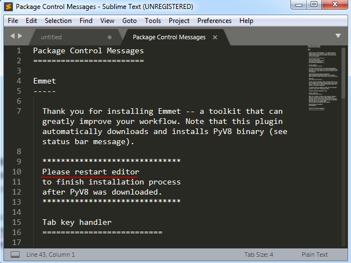Open Plain Text syntax selector

315,255
